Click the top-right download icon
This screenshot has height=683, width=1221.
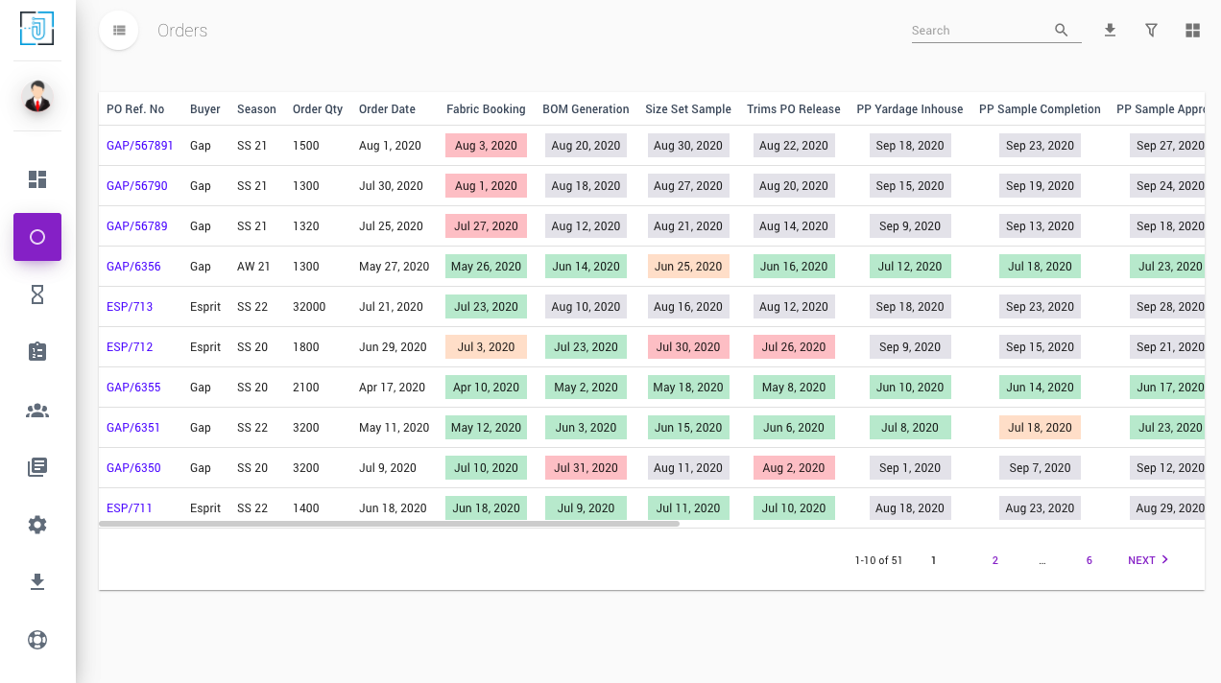(x=1110, y=31)
